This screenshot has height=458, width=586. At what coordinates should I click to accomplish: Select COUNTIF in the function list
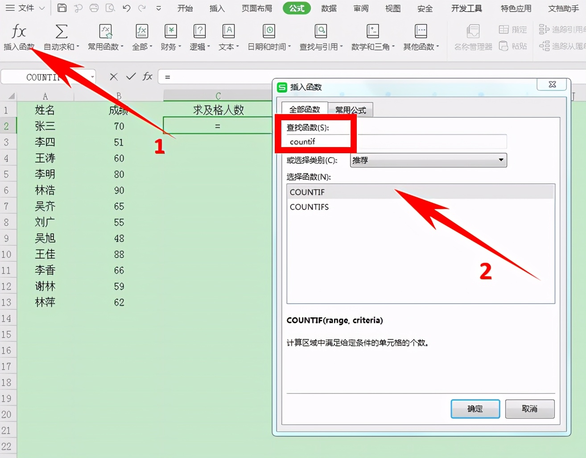[421, 192]
